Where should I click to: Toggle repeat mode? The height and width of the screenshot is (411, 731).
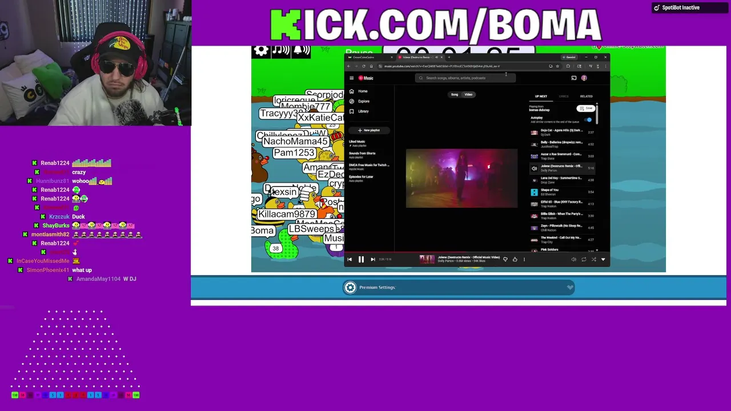[x=584, y=260]
